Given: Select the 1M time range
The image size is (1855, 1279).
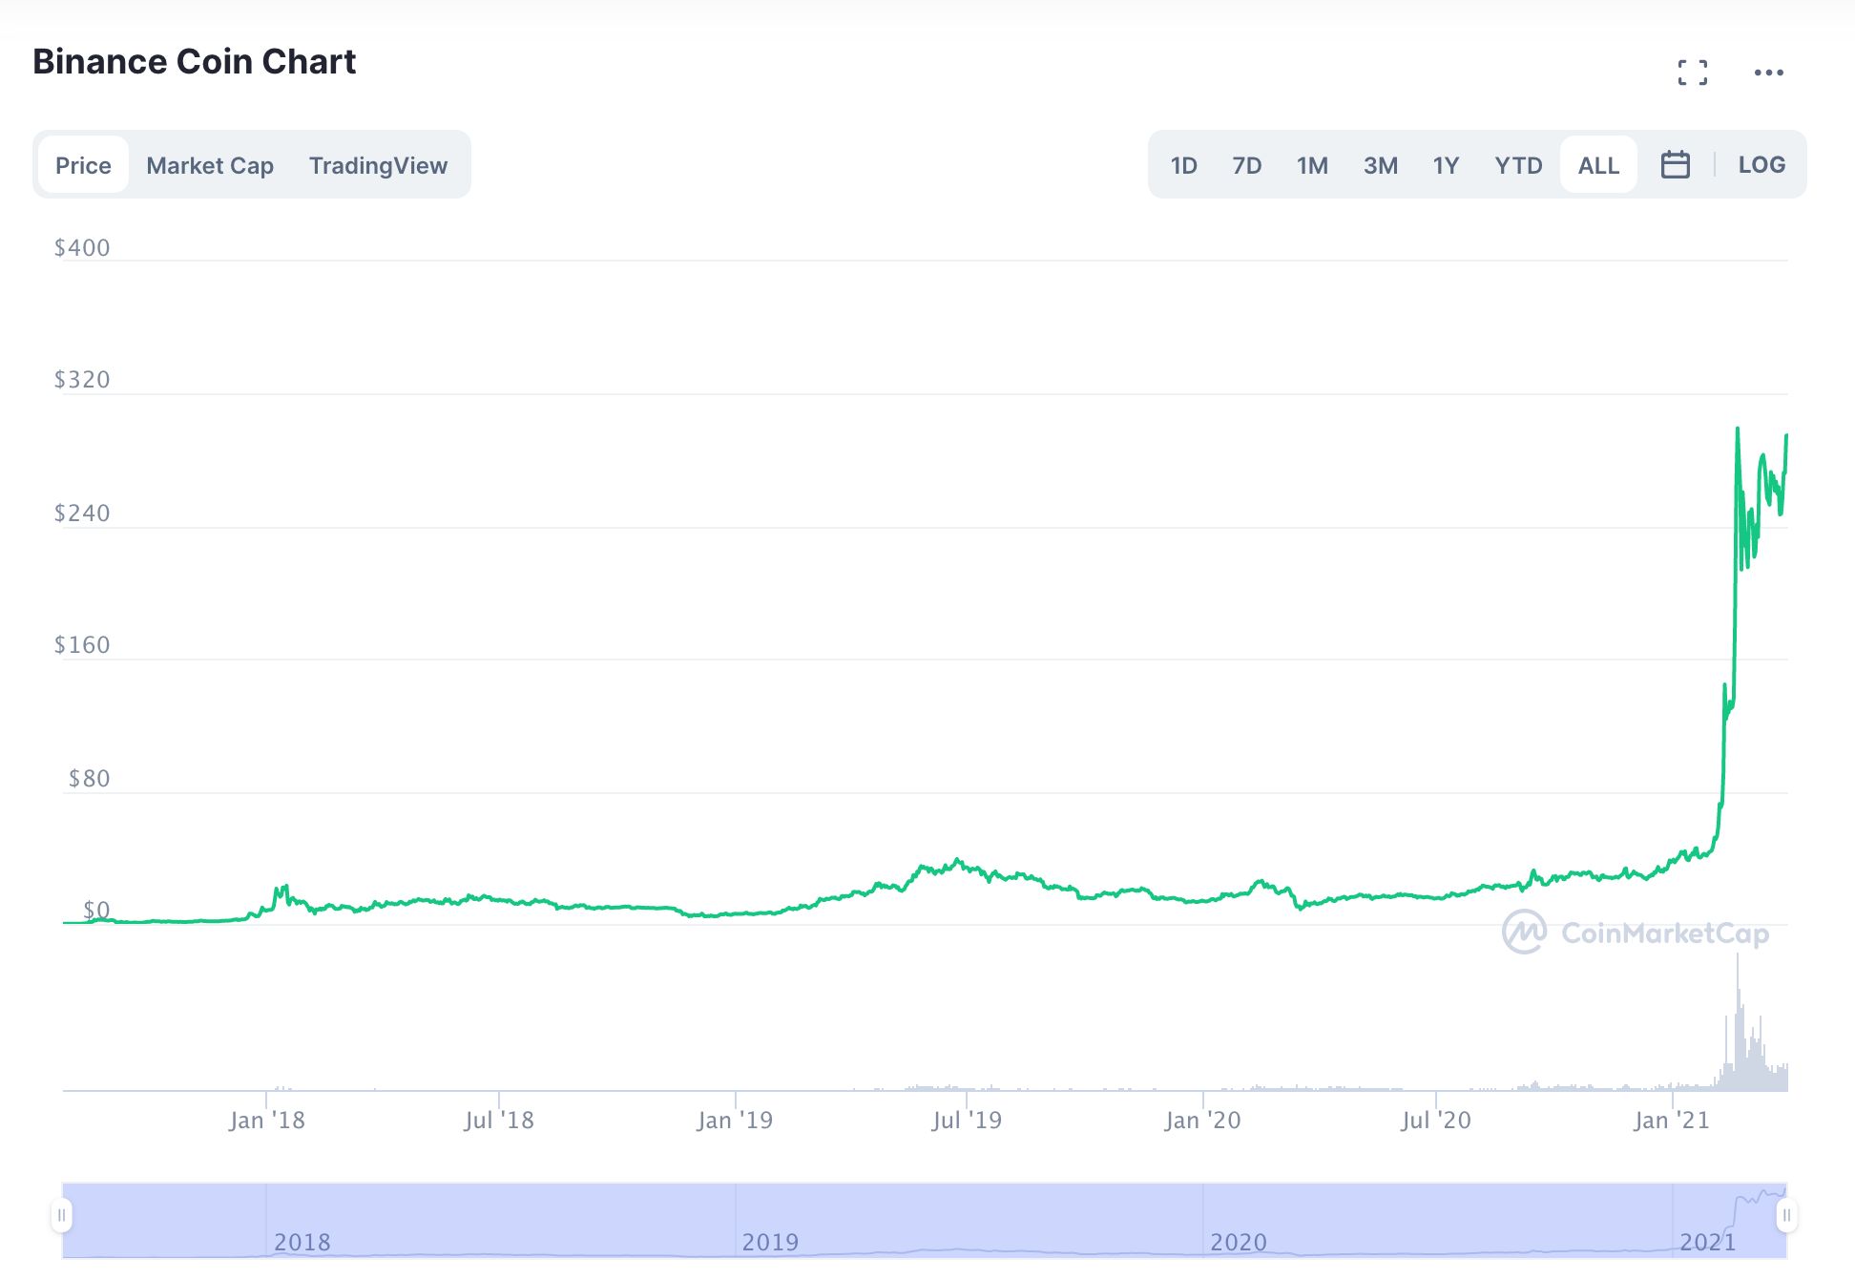Looking at the screenshot, I should click(1312, 165).
